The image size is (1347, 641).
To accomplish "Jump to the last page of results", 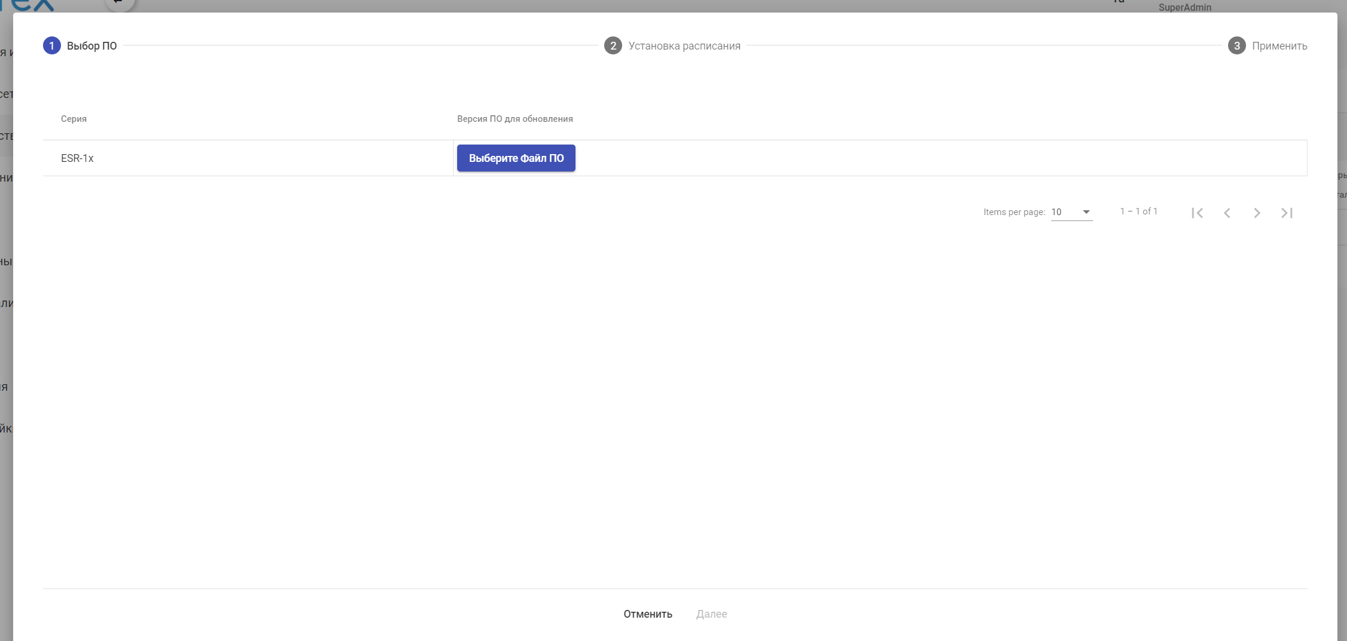I will tap(1287, 213).
